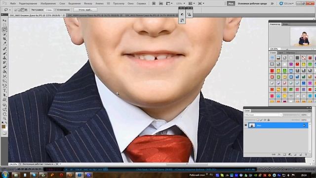Open the layer blend mode dropdown
Screen dimensions: 316x178
(263, 115)
